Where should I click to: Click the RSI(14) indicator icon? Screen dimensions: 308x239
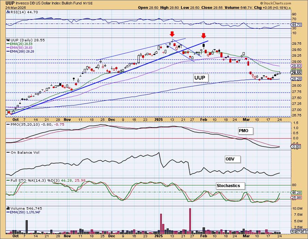tap(8, 12)
